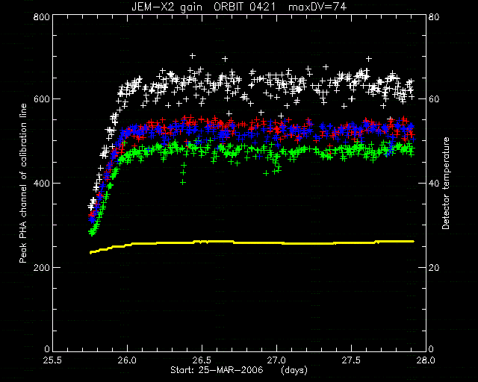Click the plot title 'JEM-X2 gain ORBIT 0421'
The height and width of the screenshot is (382, 478).
click(x=204, y=7)
